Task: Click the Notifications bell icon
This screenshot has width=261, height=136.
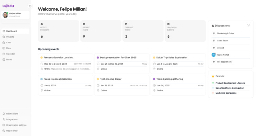Action: tap(4, 114)
